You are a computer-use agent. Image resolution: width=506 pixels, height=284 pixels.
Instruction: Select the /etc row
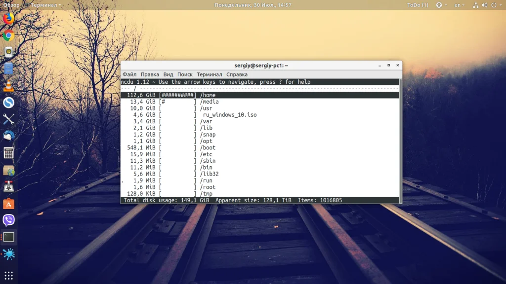260,154
